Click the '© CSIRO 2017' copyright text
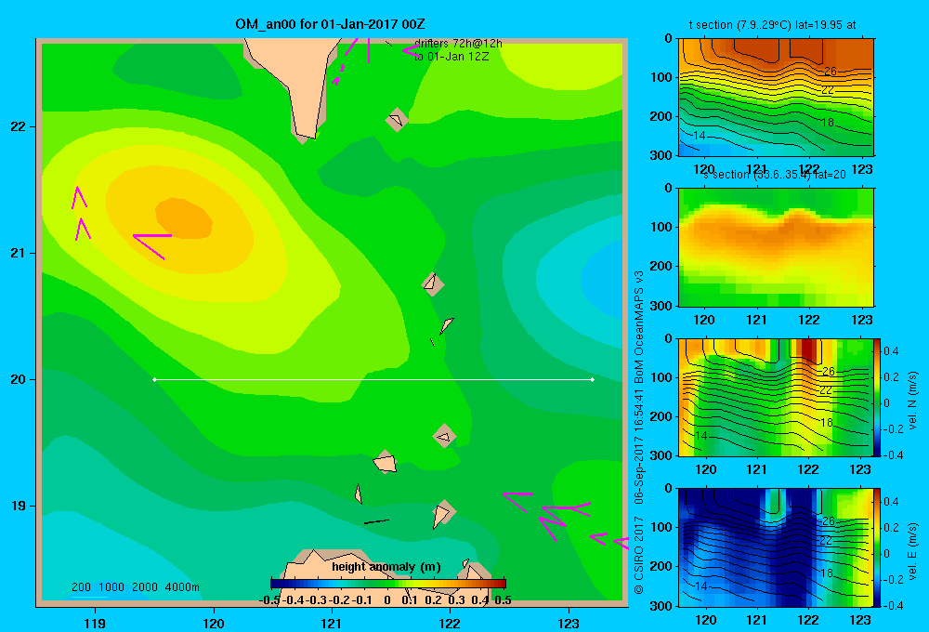929x632 pixels. 639,555
